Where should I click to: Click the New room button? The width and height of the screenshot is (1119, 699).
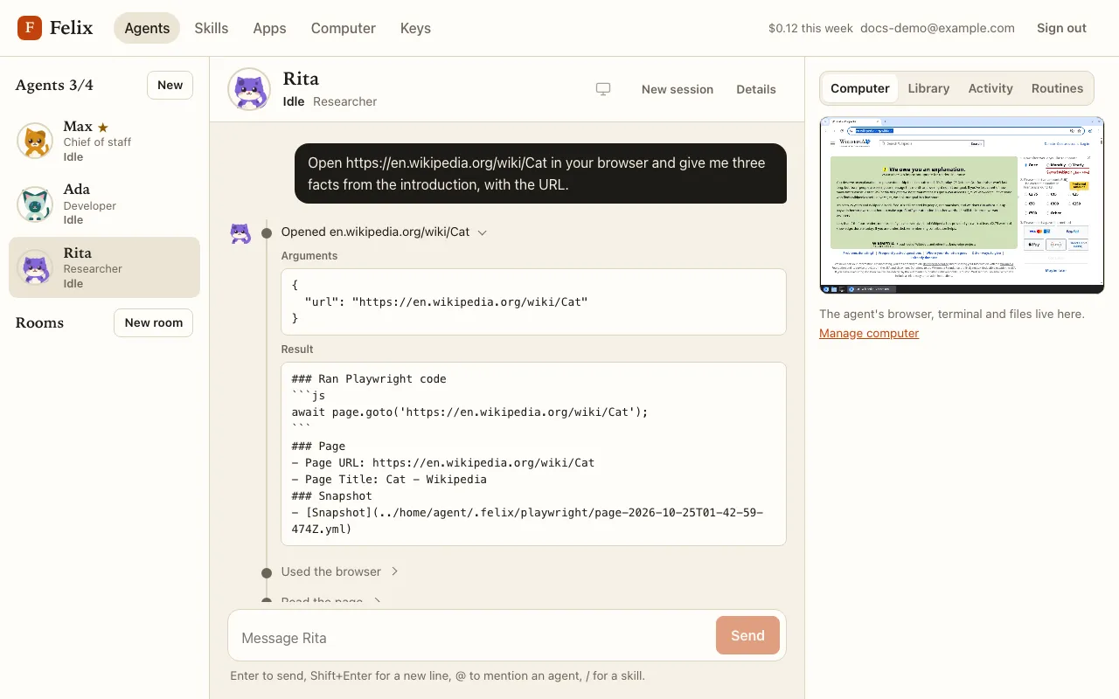[x=153, y=322]
